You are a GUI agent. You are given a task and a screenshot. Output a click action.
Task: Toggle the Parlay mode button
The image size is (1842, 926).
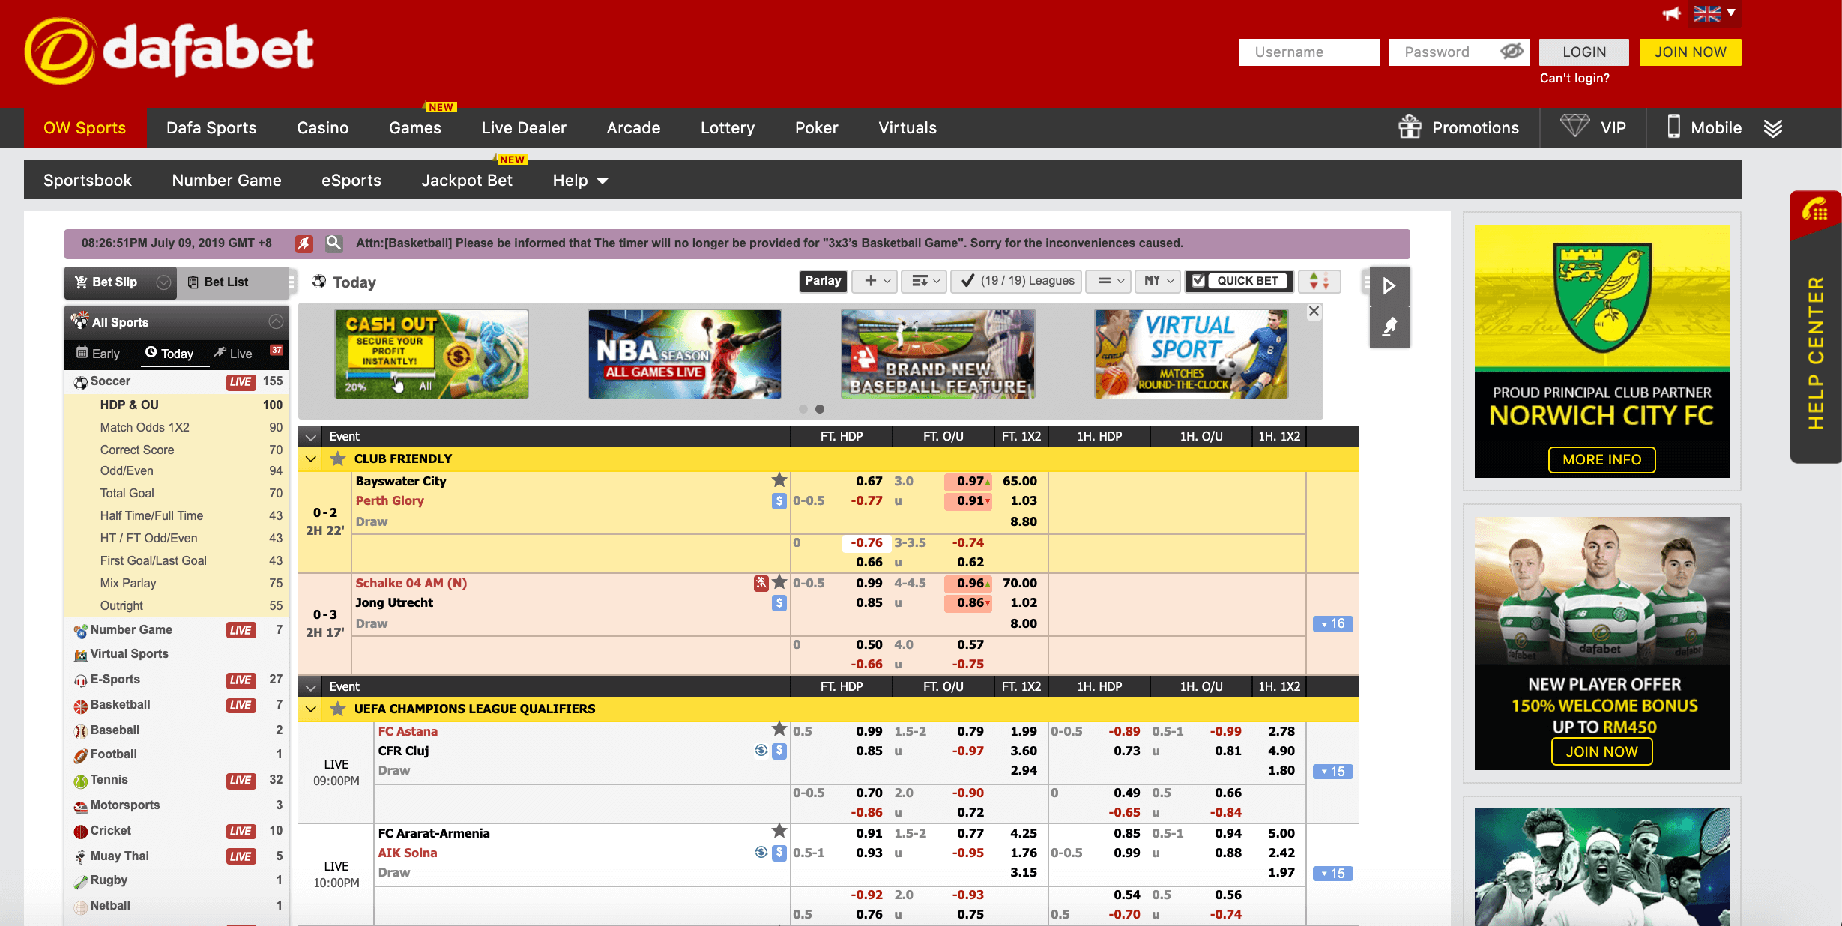pyautogui.click(x=823, y=281)
